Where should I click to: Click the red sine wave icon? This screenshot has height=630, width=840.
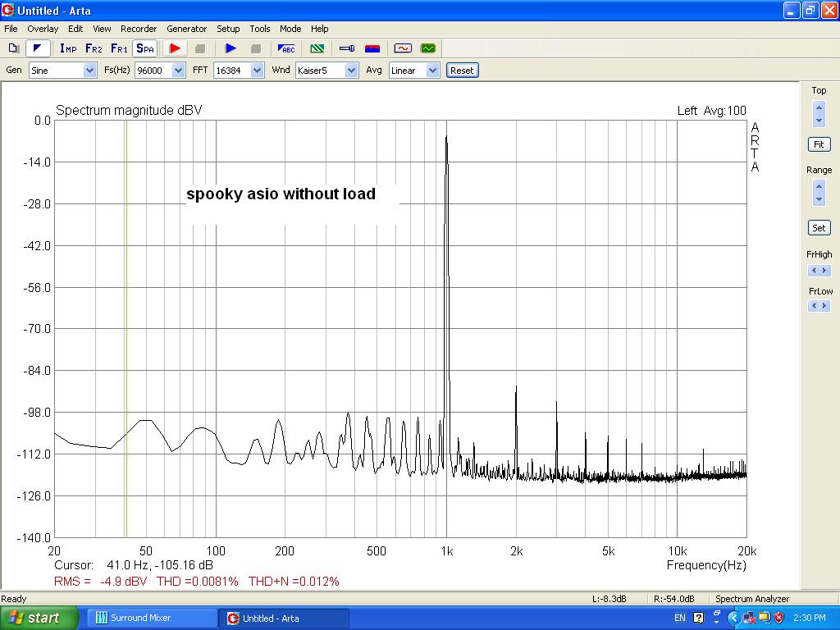(402, 48)
